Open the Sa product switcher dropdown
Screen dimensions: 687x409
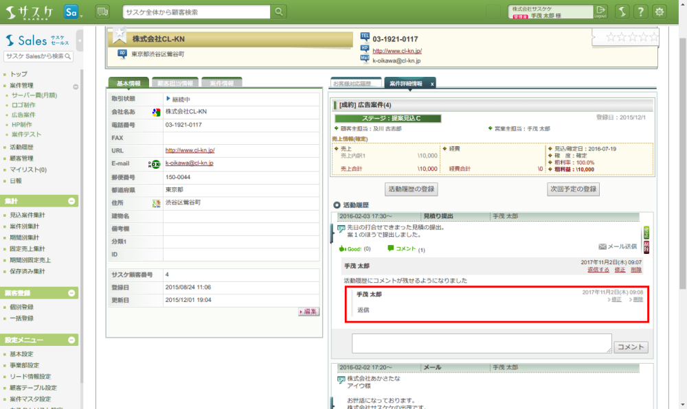[72, 12]
